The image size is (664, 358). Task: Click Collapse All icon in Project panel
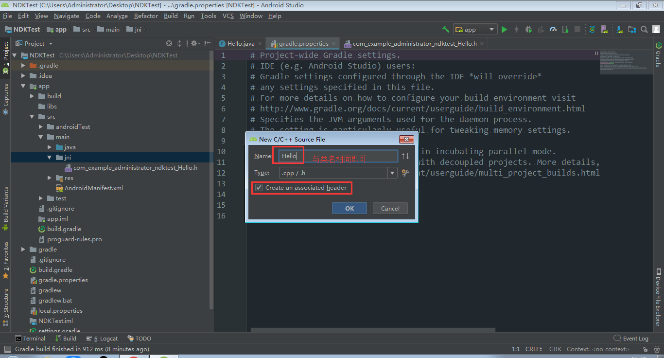(180, 43)
